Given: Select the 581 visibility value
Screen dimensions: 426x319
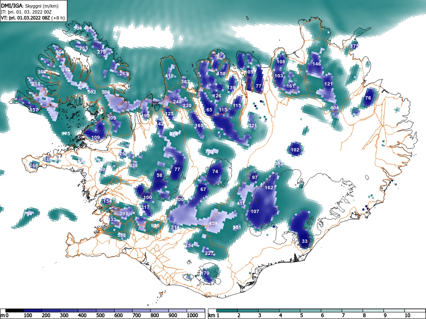Looking at the screenshot, I should 237,227.
